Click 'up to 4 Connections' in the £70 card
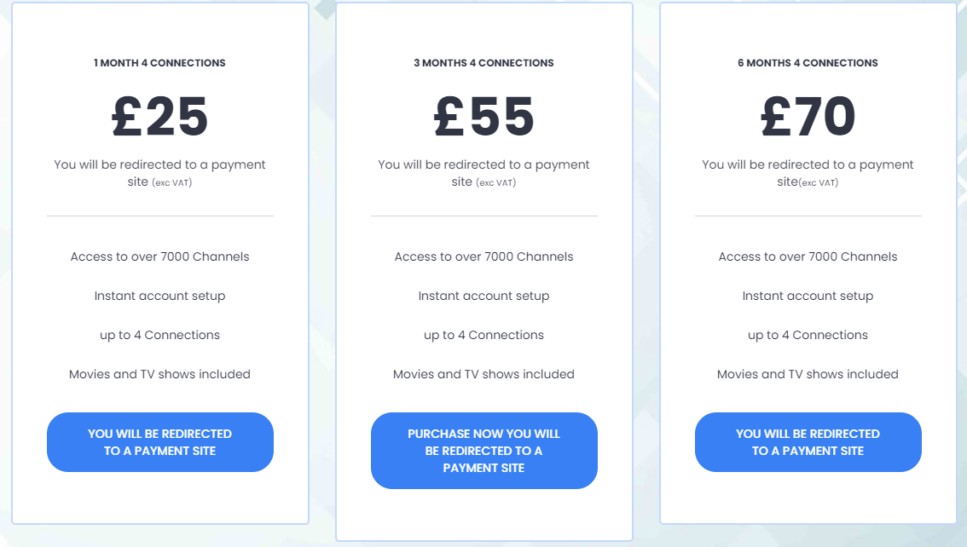Image resolution: width=967 pixels, height=547 pixels. 808,335
